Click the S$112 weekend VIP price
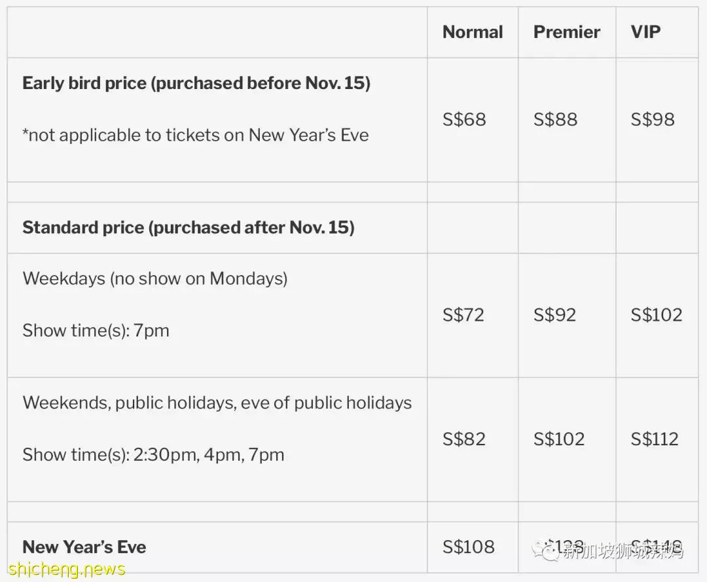The height and width of the screenshot is (582, 707). click(x=654, y=439)
